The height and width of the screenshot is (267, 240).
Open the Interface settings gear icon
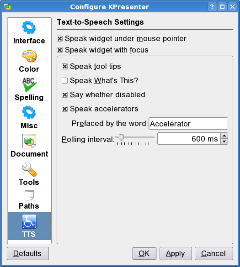pos(29,27)
